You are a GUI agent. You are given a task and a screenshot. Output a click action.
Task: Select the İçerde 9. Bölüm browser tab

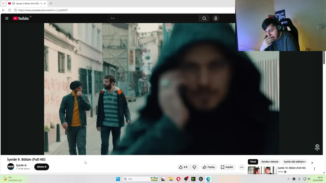27,4
